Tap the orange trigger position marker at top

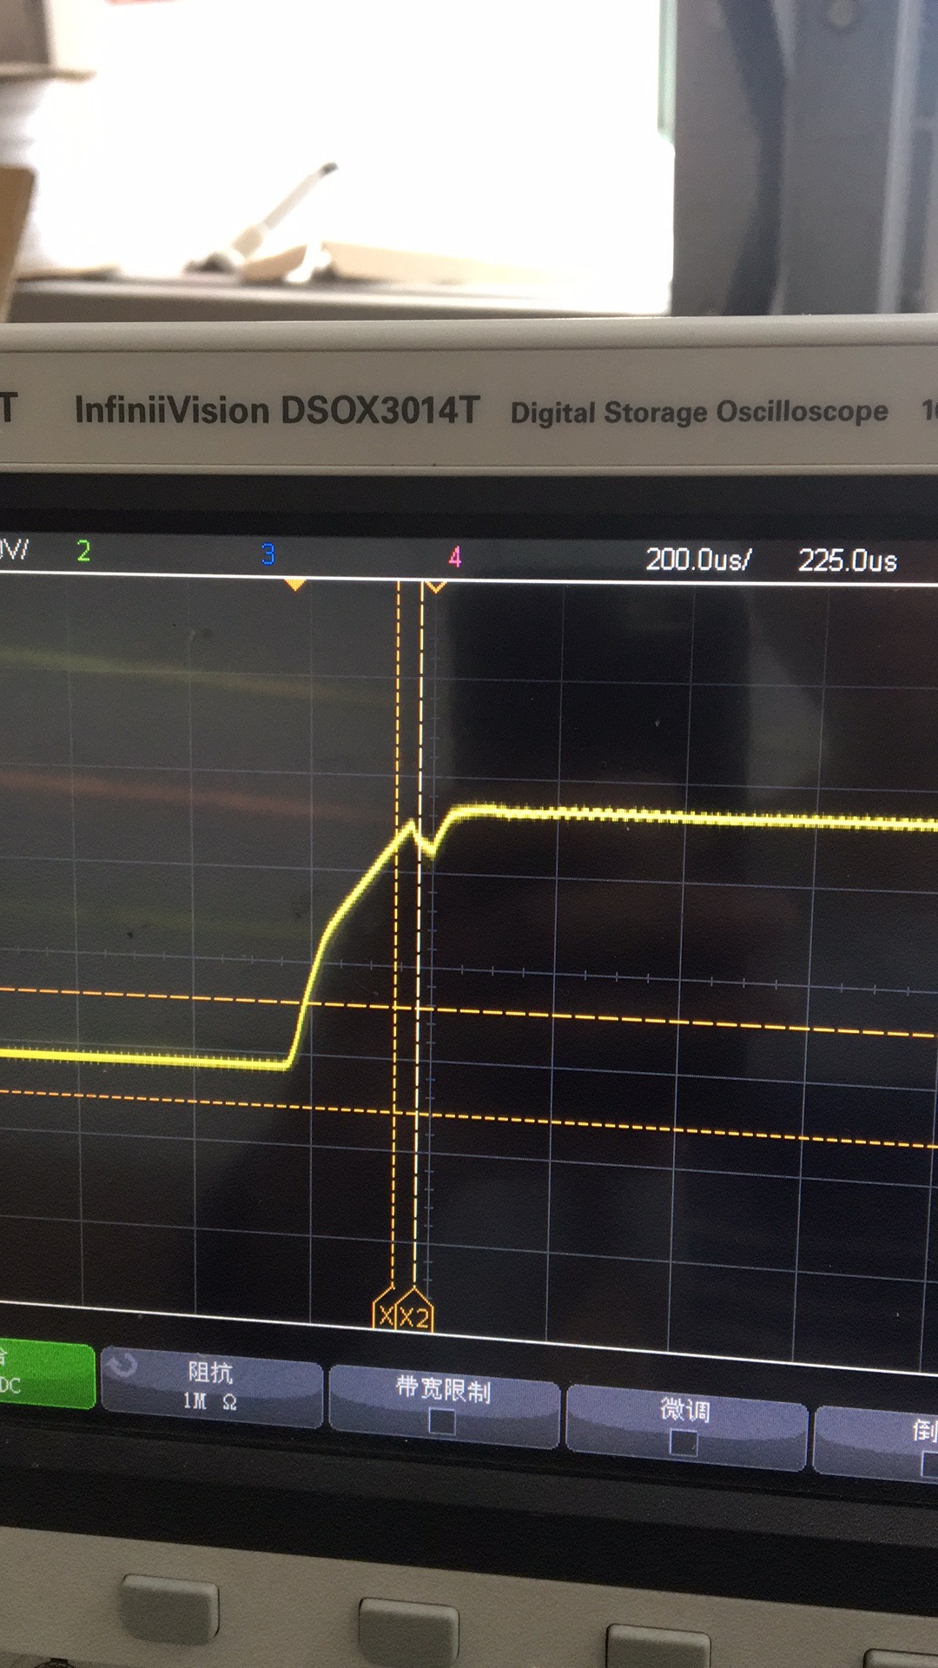(295, 585)
